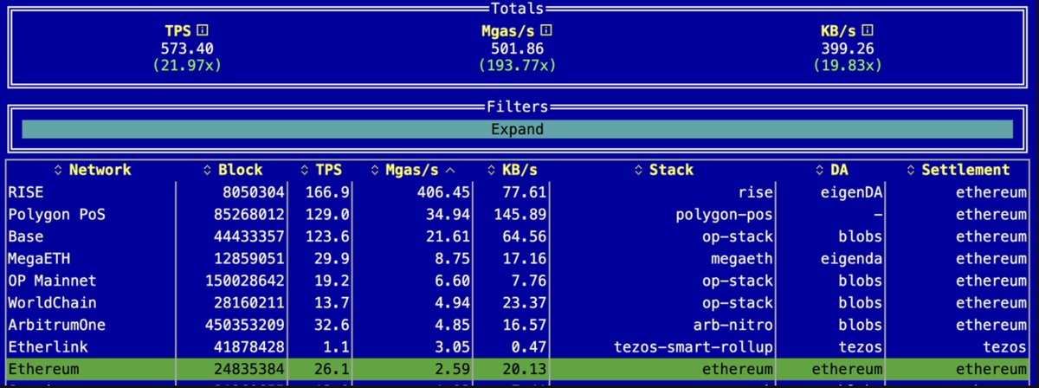Viewport: 1039px width, 388px height.
Task: Click the Block column header label
Action: tap(241, 170)
